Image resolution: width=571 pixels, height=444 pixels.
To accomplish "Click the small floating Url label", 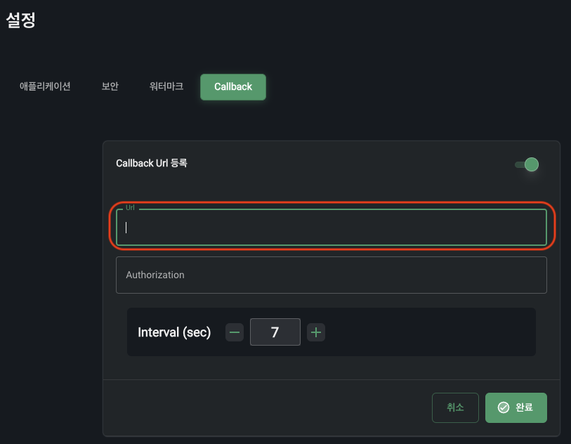I will point(130,208).
